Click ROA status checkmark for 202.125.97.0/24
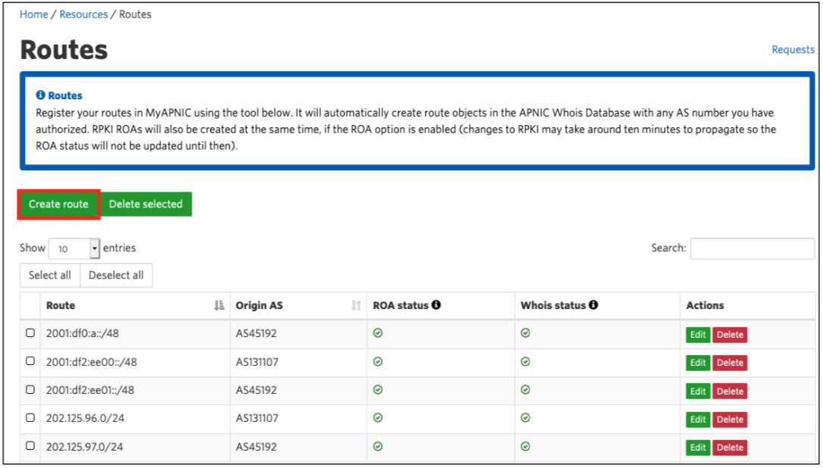 click(378, 447)
